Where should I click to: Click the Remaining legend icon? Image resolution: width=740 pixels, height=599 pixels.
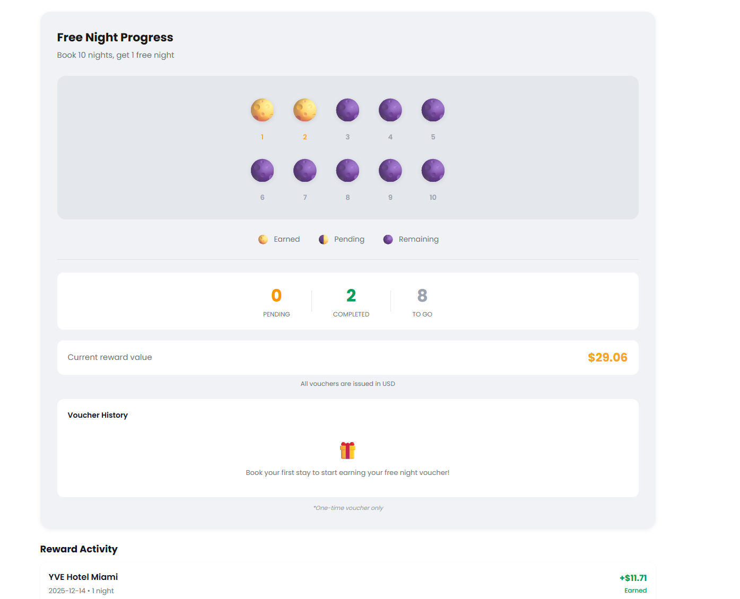pos(388,239)
